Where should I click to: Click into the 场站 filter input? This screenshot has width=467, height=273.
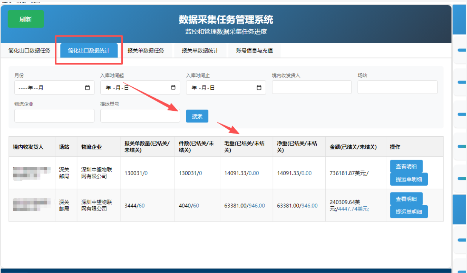[397, 87]
